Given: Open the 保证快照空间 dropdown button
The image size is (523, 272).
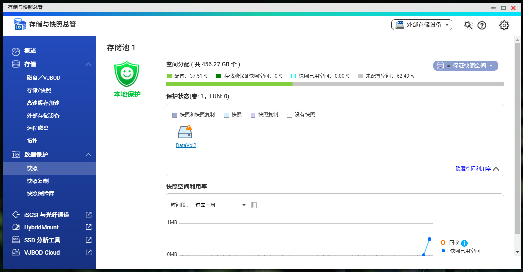Looking at the screenshot, I should point(465,66).
